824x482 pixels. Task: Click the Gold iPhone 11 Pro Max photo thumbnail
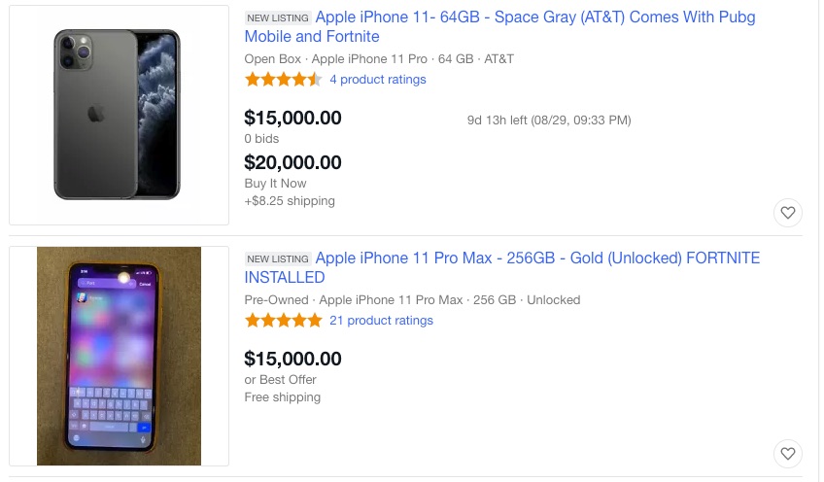pyautogui.click(x=119, y=356)
